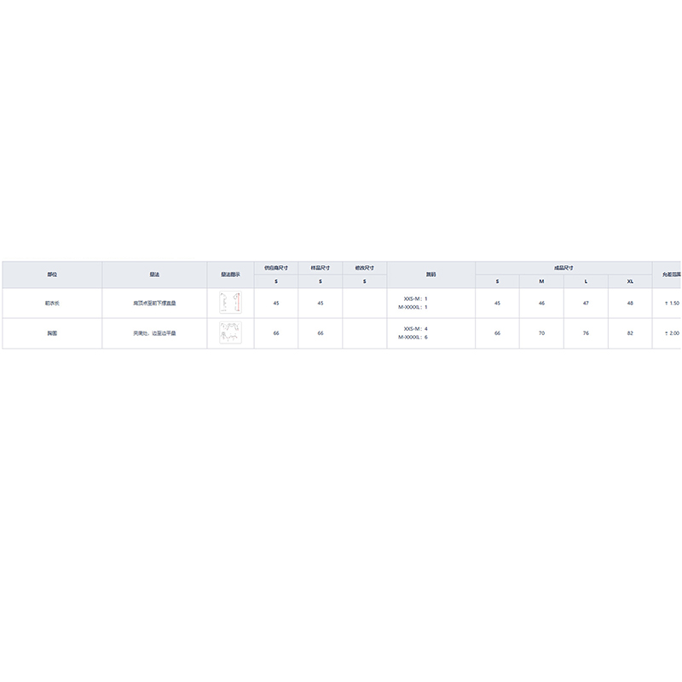Viewport: 682px width, 682px height.
Task: Click the M size sub-header
Action: pyautogui.click(x=541, y=281)
